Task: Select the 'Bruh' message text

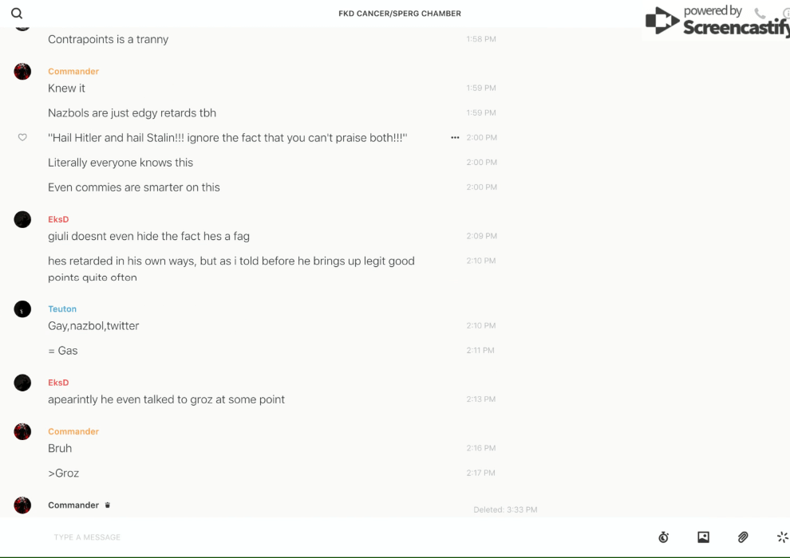Action: click(60, 449)
